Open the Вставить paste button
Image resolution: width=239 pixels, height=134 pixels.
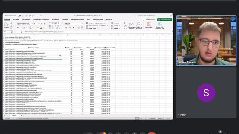click(x=7, y=25)
